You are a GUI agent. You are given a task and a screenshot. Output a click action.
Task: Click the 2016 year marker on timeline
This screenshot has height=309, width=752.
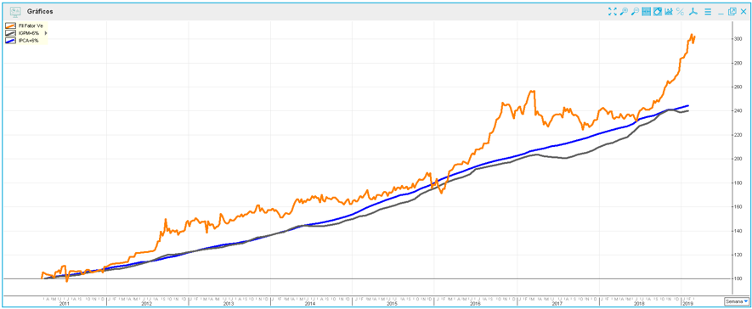tap(474, 304)
